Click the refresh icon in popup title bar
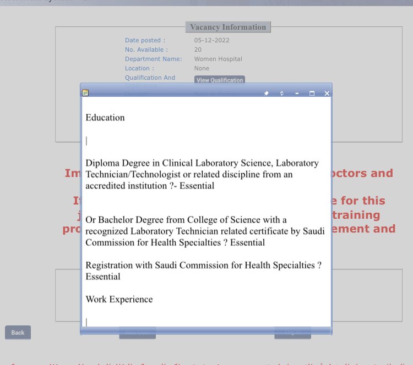The image size is (413, 365). (x=281, y=93)
